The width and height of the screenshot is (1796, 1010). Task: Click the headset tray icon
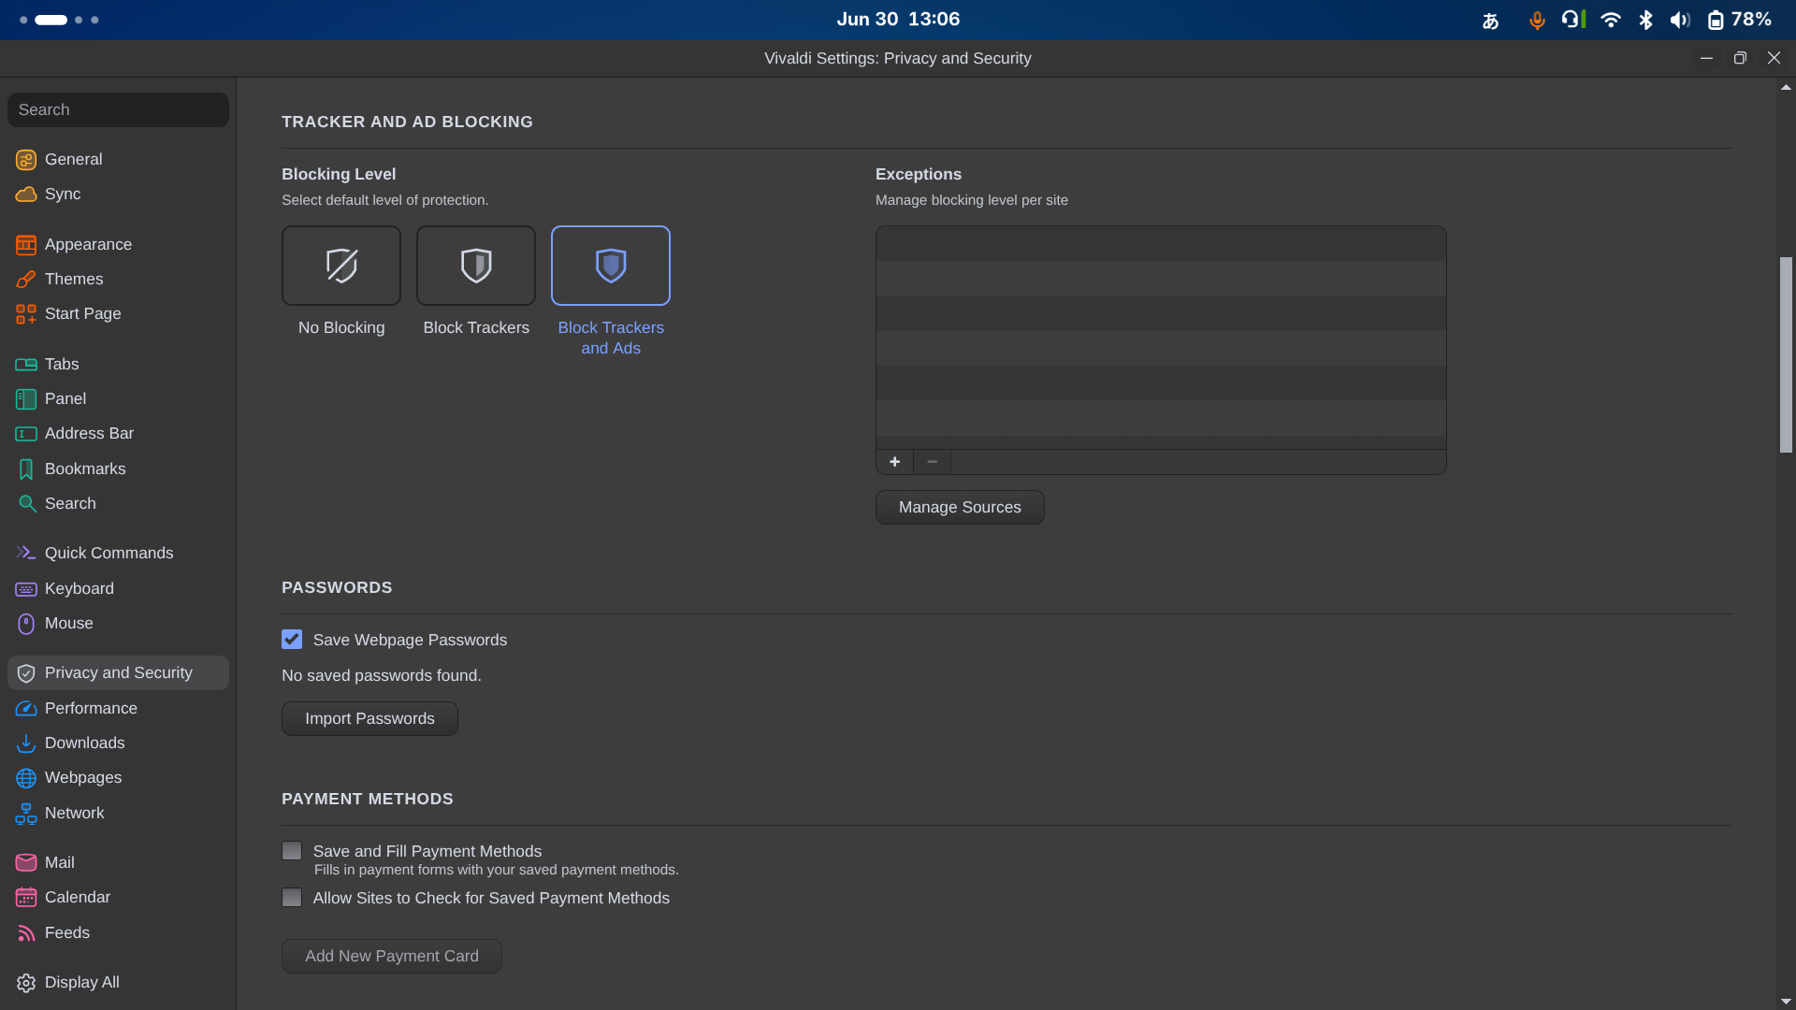(x=1573, y=19)
